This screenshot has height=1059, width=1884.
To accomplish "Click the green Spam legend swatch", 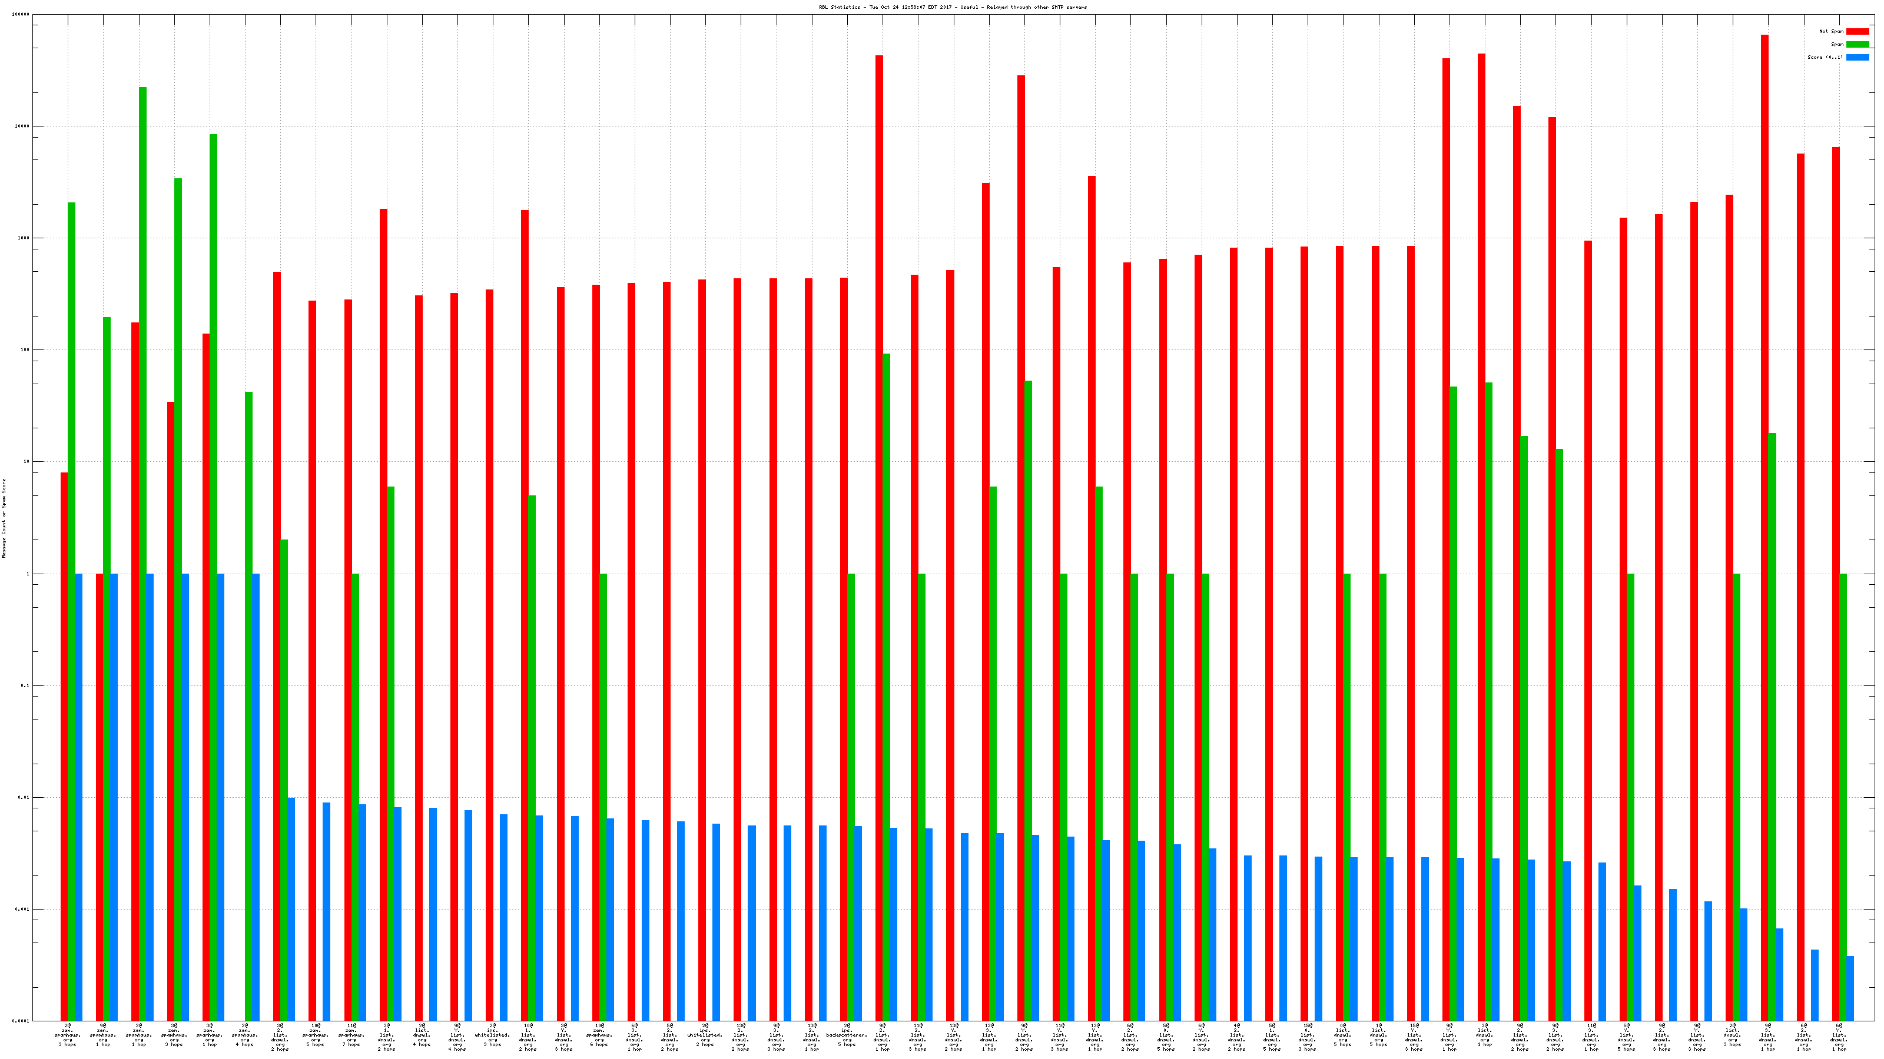I will (1857, 45).
